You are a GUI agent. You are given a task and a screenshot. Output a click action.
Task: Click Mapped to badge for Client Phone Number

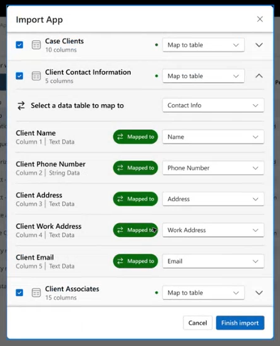pyautogui.click(x=135, y=168)
